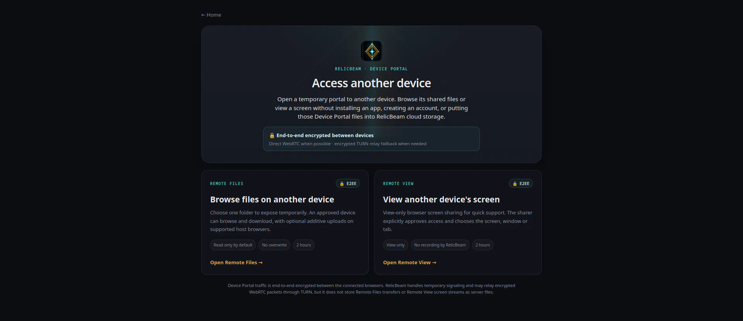
Task: Click the RELICBEAM · DEVICE PORTAL label
Action: [x=371, y=69]
